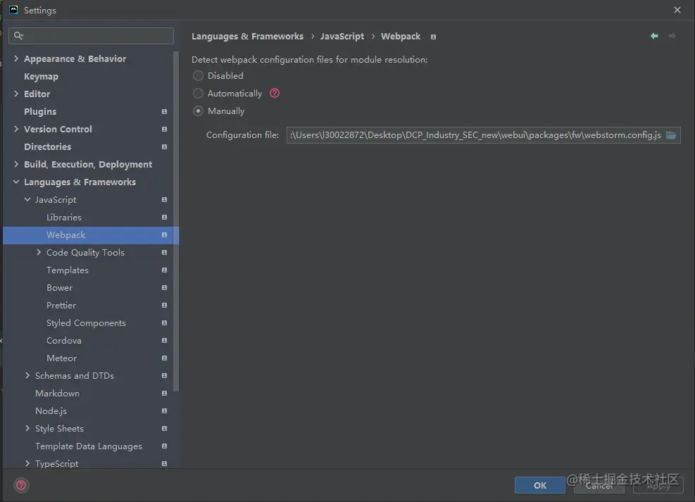This screenshot has width=695, height=502.
Task: Close the Settings dialog window
Action: click(677, 10)
